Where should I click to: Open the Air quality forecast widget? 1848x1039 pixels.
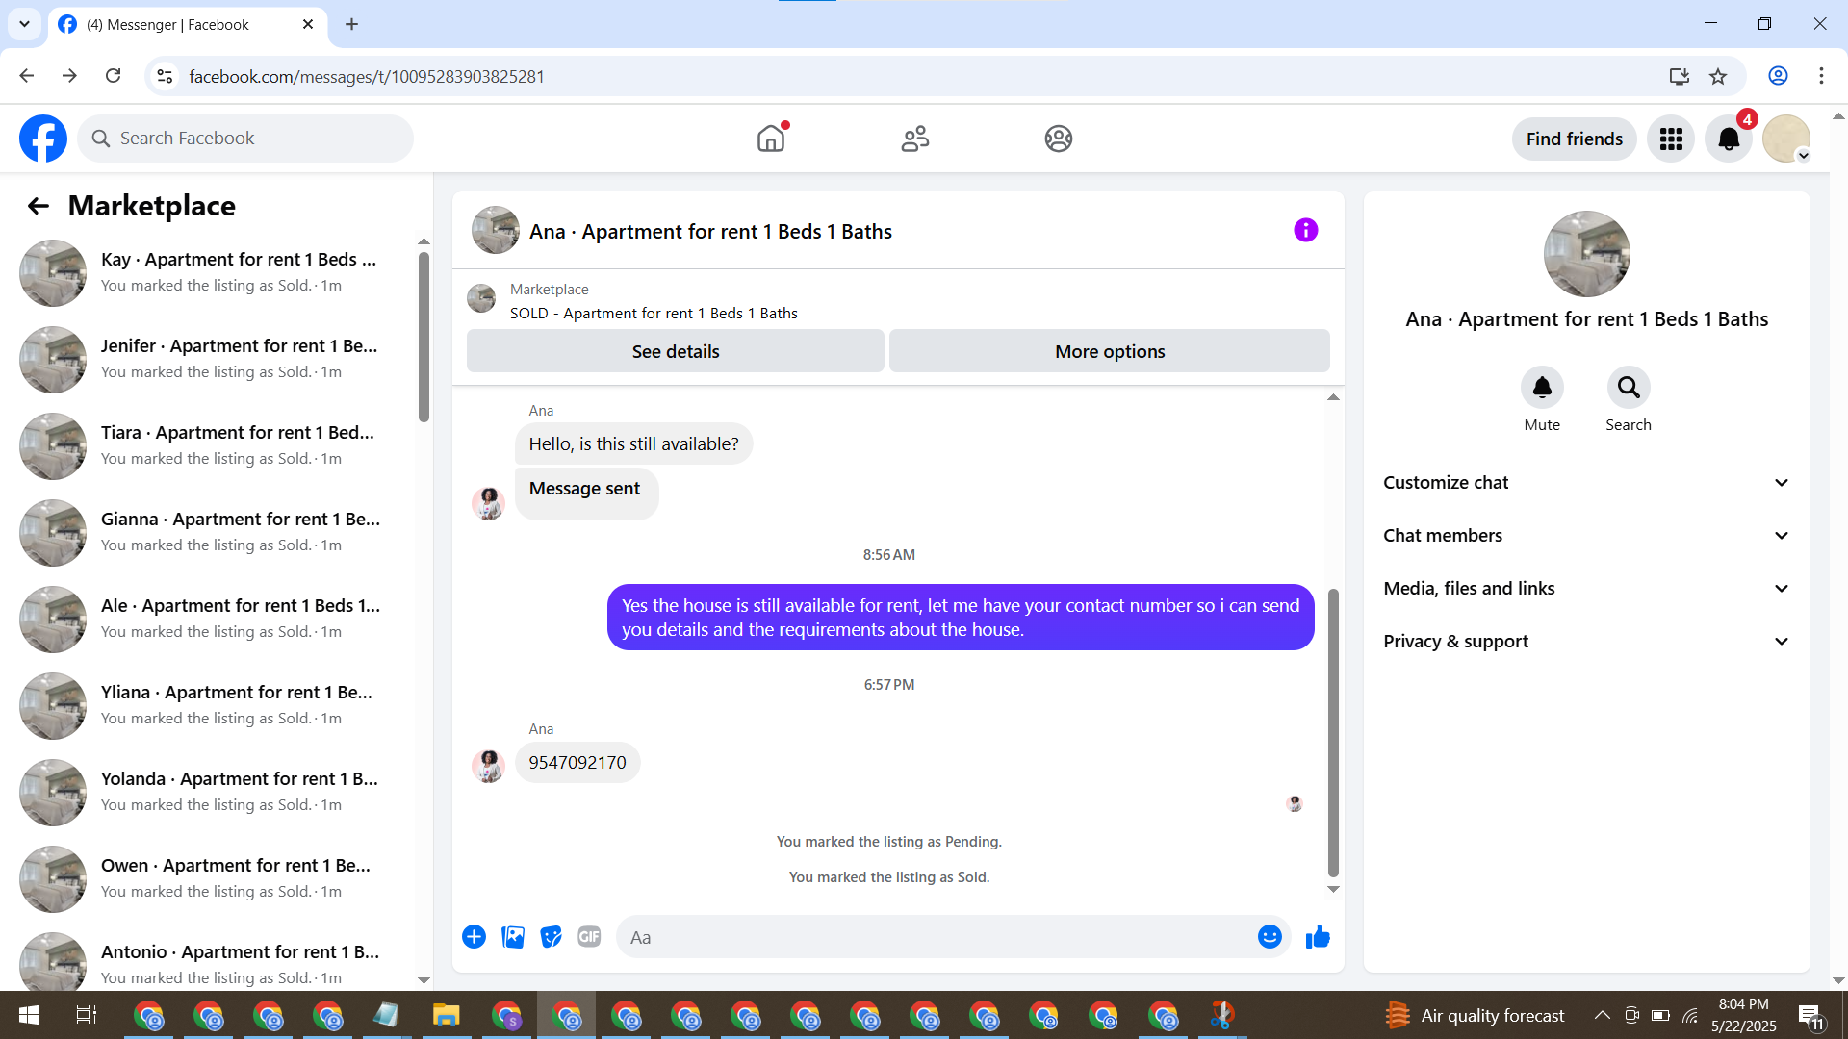pos(1476,1015)
